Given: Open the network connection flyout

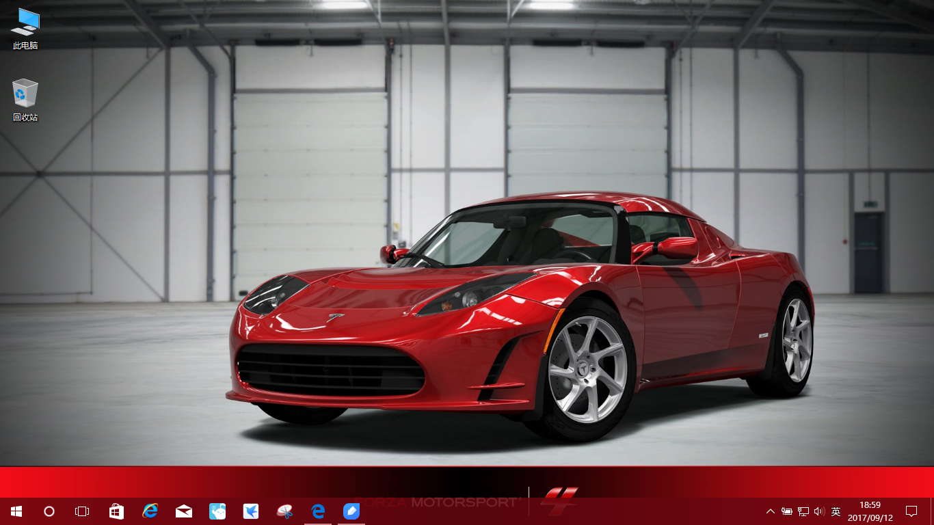Looking at the screenshot, I should tap(803, 511).
